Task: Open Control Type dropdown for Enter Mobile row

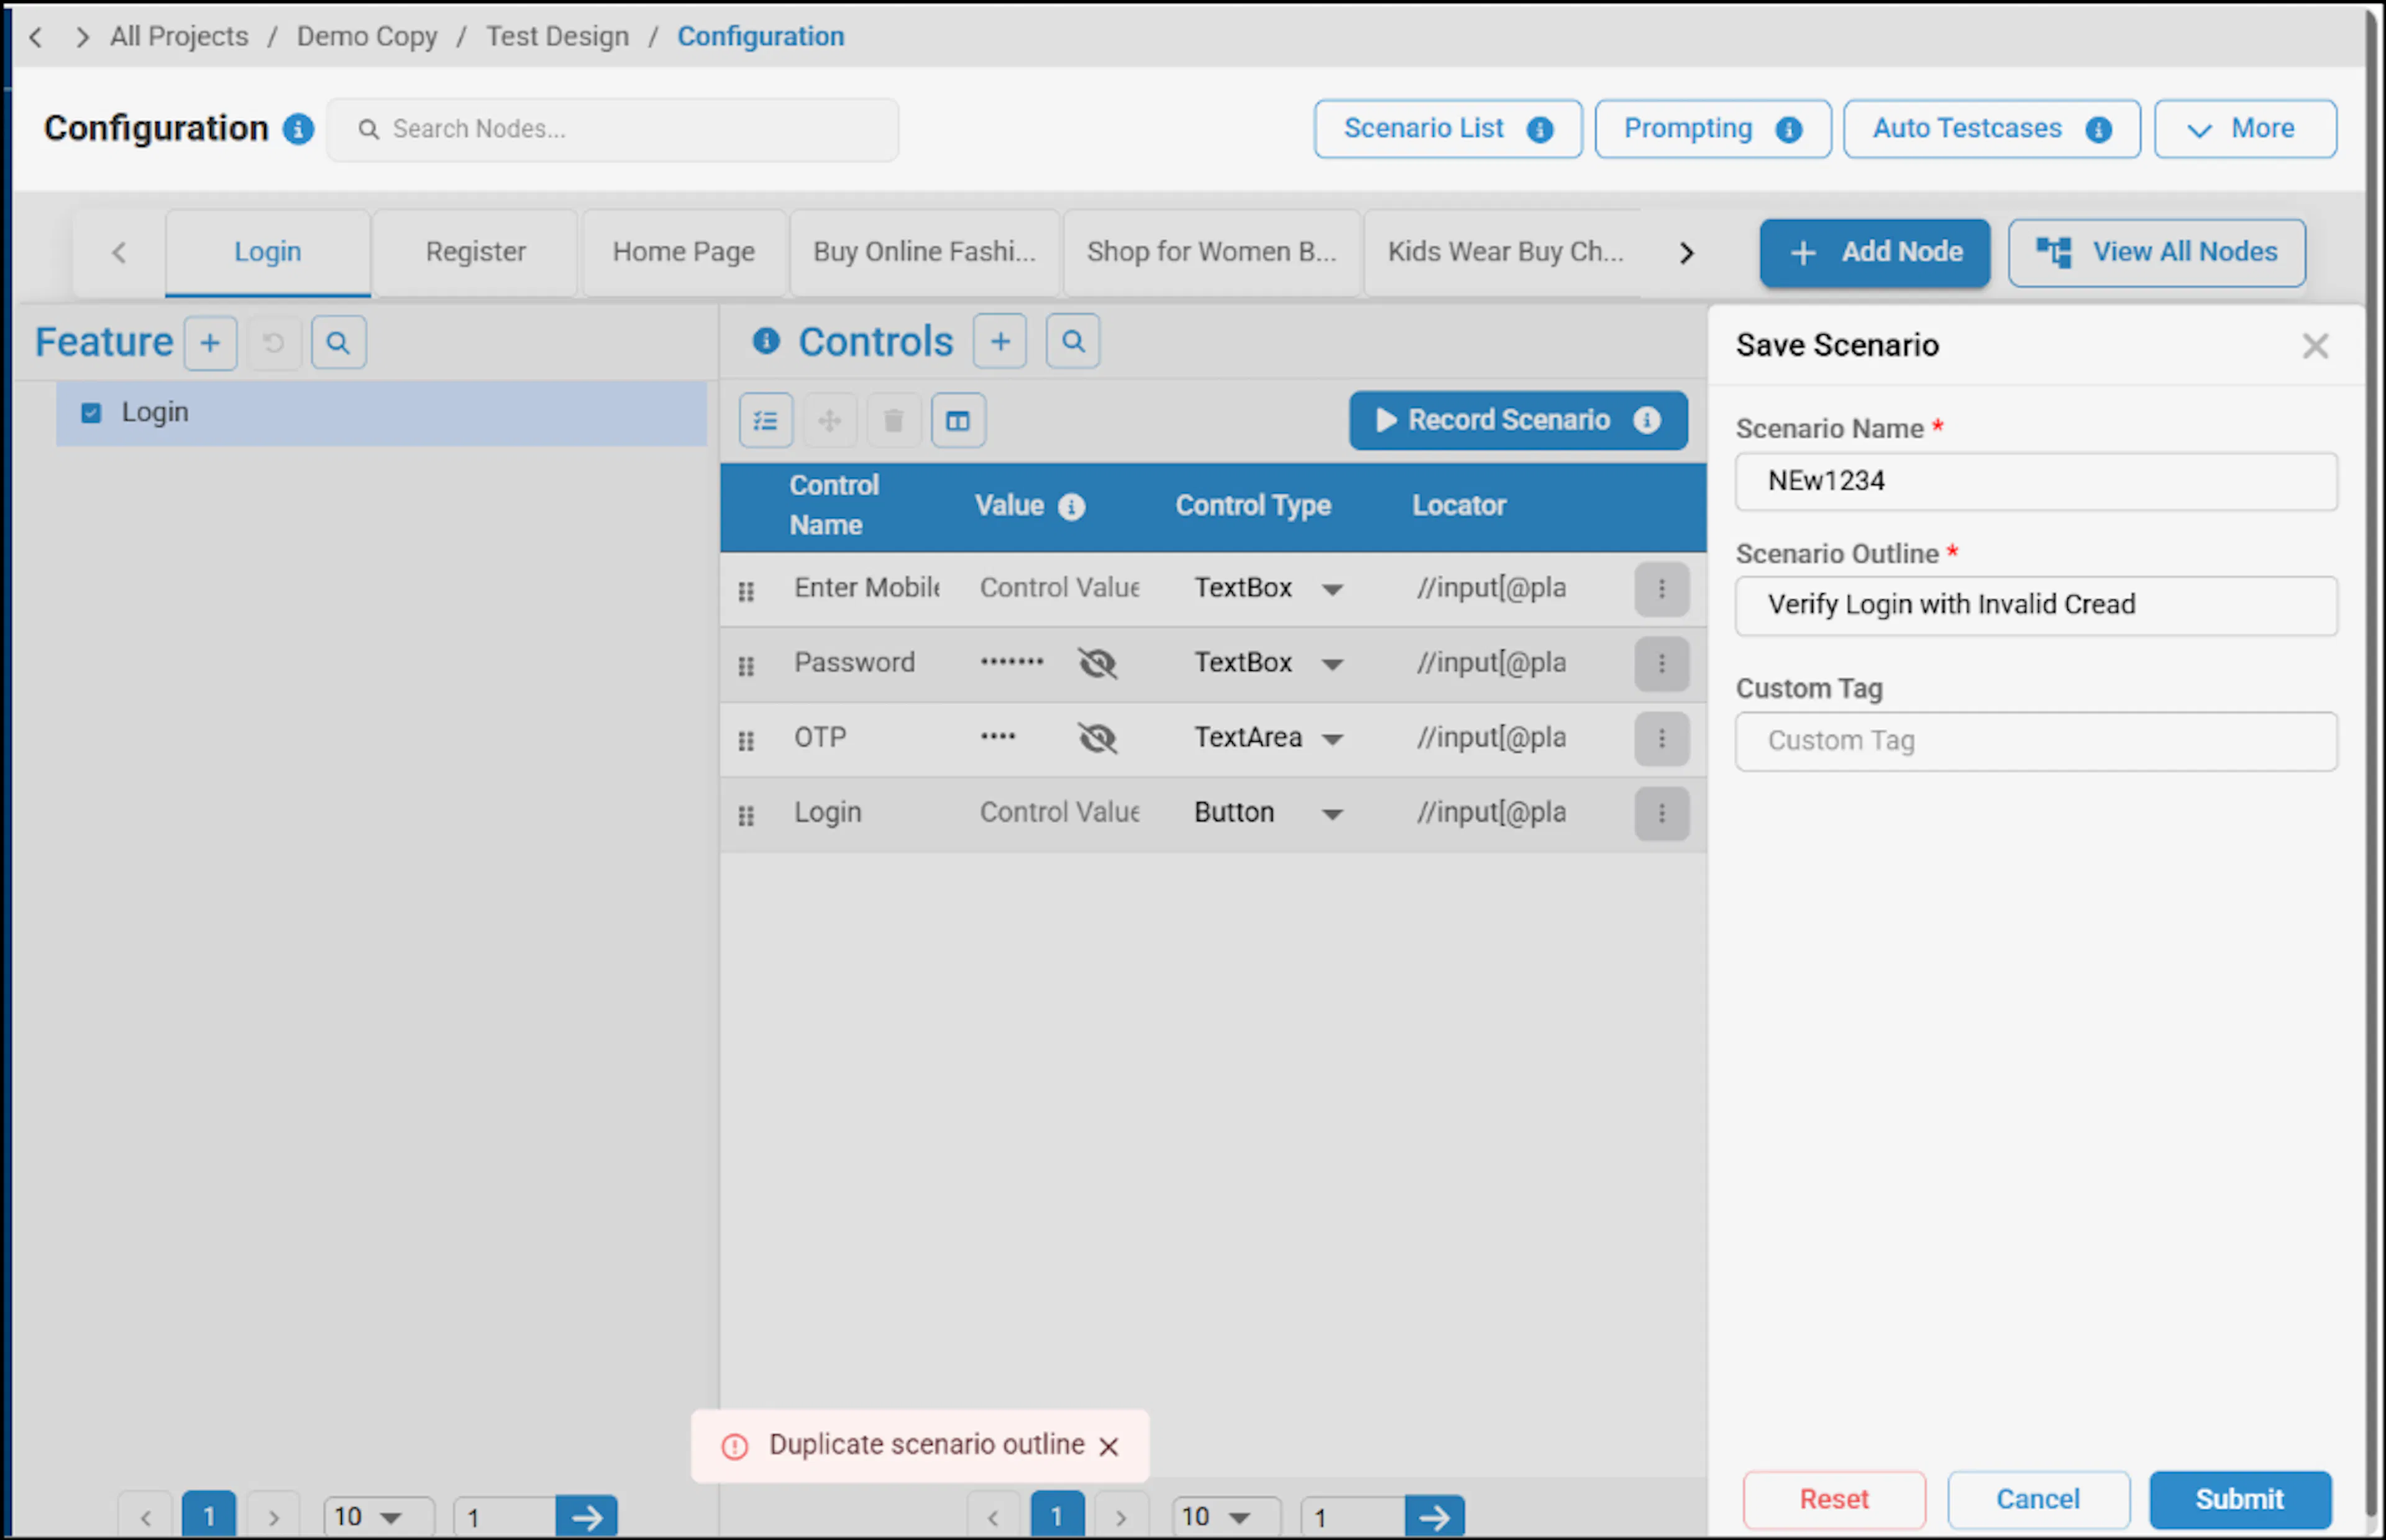Action: (1332, 590)
